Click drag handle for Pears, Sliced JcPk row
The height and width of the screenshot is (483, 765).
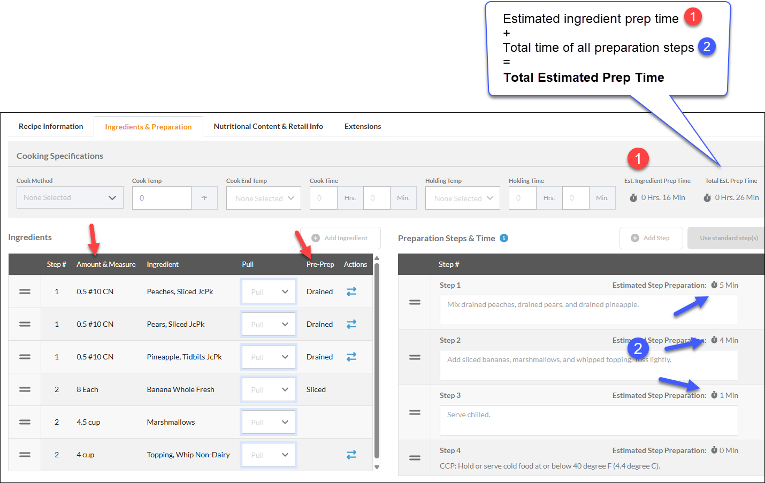point(25,324)
